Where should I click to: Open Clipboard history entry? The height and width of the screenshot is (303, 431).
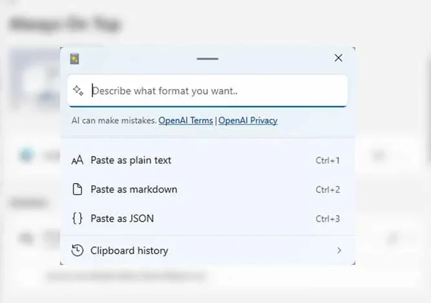click(207, 250)
